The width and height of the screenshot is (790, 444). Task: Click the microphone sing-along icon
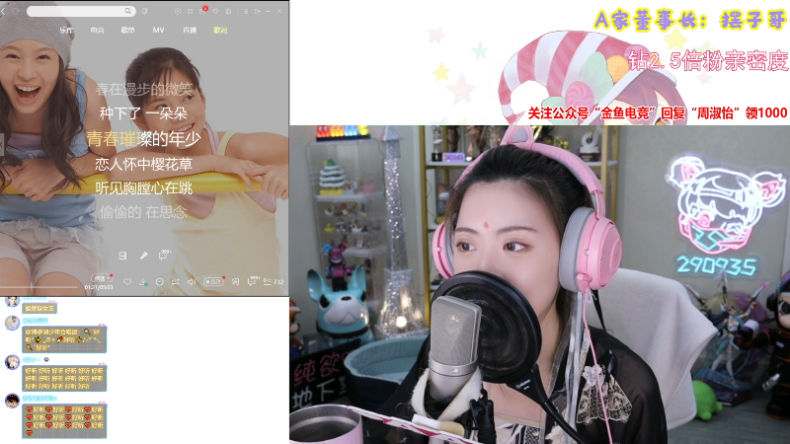pos(143,256)
